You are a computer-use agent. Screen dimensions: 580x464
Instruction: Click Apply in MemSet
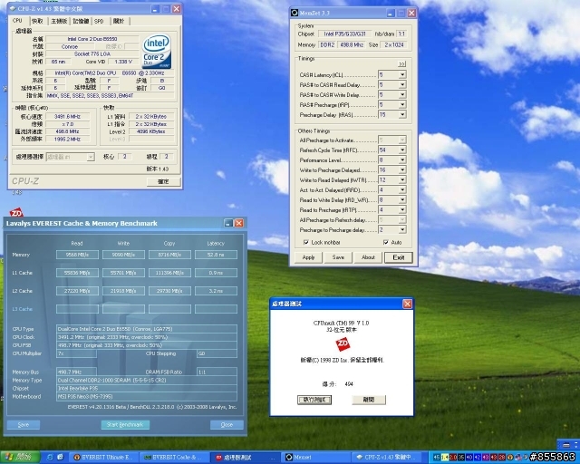click(308, 257)
